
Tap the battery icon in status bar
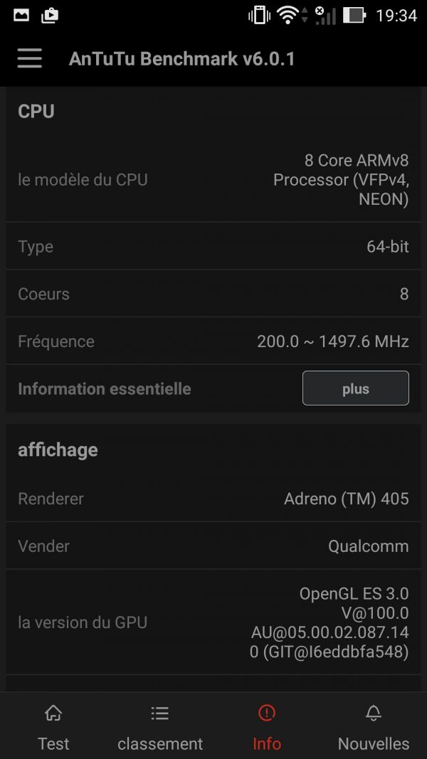pyautogui.click(x=354, y=16)
